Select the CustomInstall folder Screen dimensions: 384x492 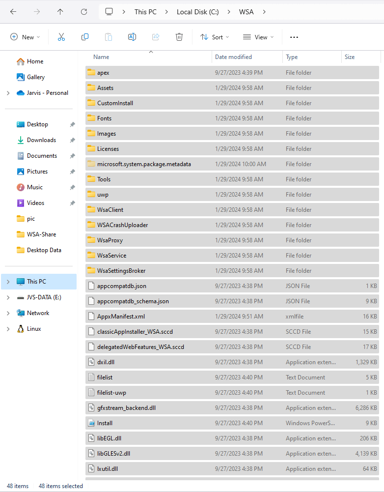click(x=232, y=103)
